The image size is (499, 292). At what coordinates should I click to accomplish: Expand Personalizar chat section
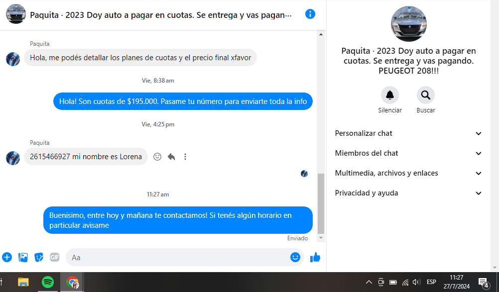click(408, 133)
